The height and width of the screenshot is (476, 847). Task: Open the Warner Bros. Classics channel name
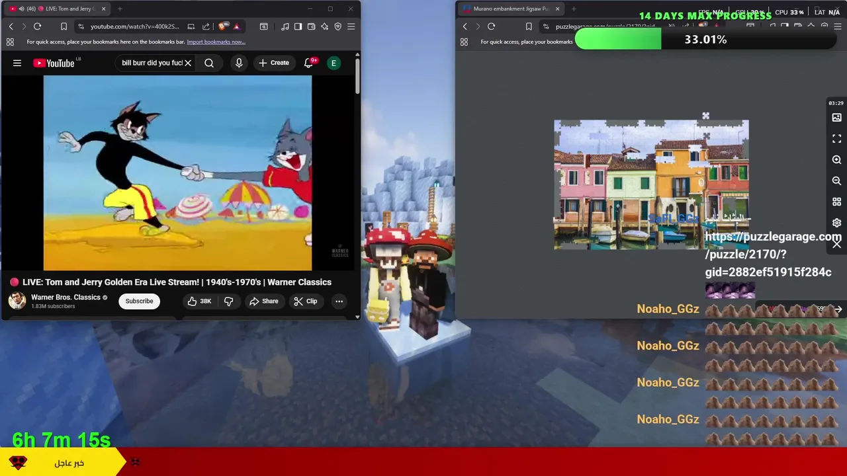pyautogui.click(x=66, y=297)
